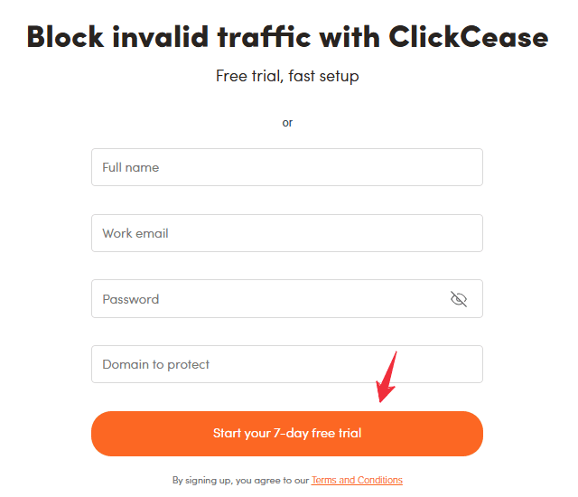Click the red arrow pointing at the button

(387, 378)
